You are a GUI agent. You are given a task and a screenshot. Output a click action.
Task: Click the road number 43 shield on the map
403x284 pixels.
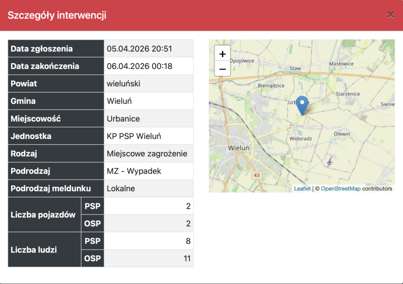tap(256, 174)
